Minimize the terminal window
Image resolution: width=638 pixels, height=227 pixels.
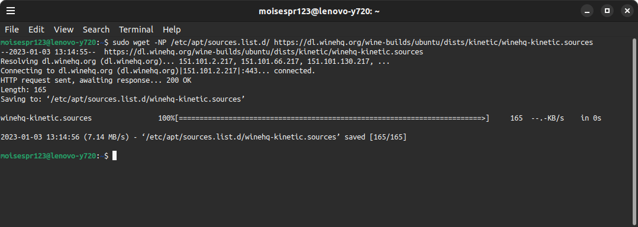(587, 11)
